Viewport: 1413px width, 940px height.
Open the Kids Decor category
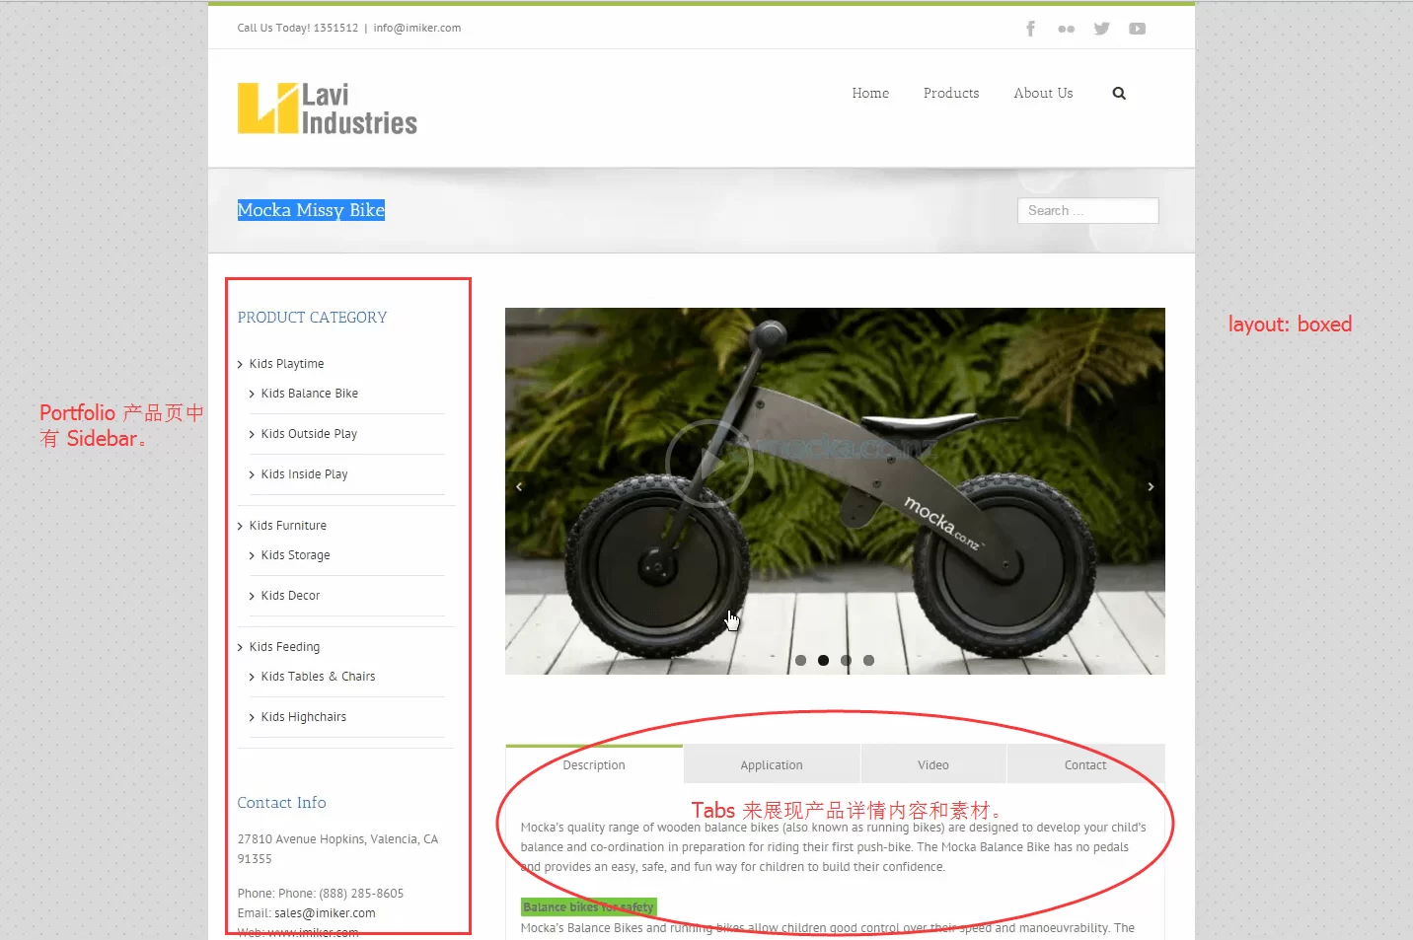(290, 596)
